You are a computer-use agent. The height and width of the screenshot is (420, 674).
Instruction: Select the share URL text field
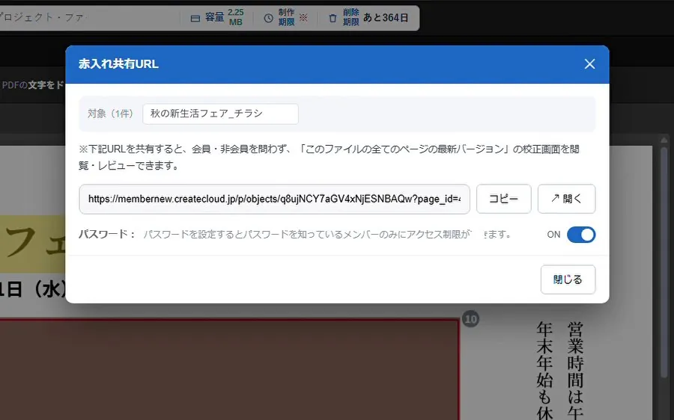pyautogui.click(x=274, y=199)
